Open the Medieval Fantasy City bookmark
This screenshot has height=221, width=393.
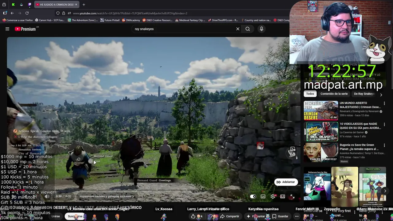click(x=190, y=20)
